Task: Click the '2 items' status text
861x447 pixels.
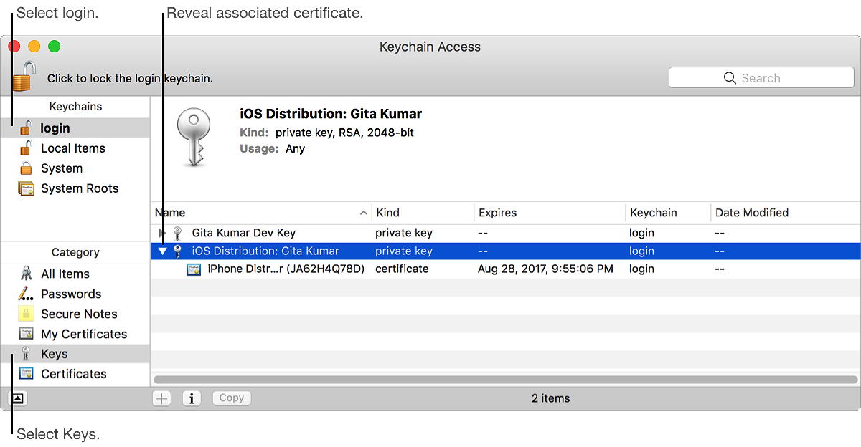Action: tap(551, 398)
